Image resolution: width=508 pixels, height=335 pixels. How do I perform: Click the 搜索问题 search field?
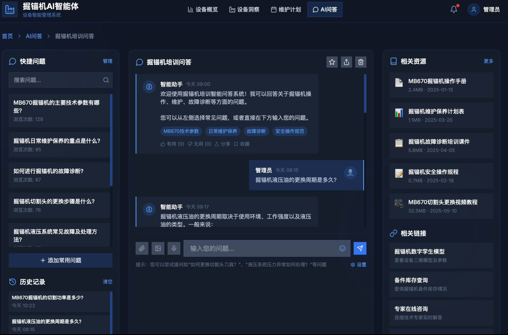(x=60, y=80)
